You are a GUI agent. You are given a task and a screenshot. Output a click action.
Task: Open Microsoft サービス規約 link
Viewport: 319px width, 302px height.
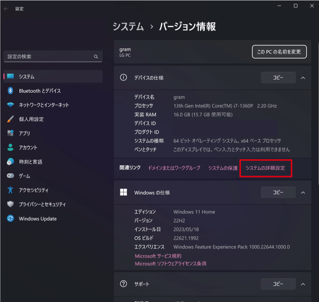[x=158, y=256]
